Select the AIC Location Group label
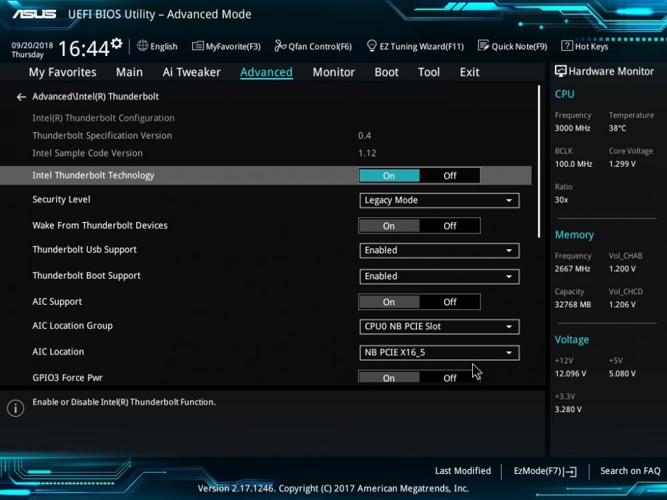Screen dimensions: 667x500 [73, 326]
